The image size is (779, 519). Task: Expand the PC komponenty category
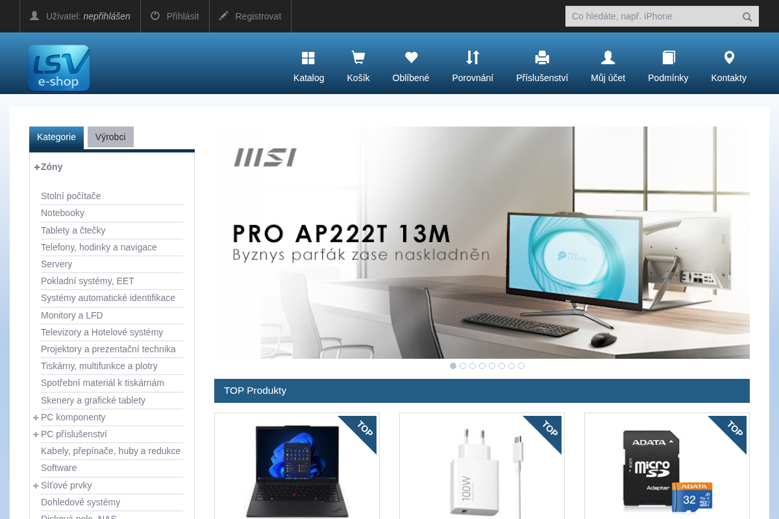36,418
